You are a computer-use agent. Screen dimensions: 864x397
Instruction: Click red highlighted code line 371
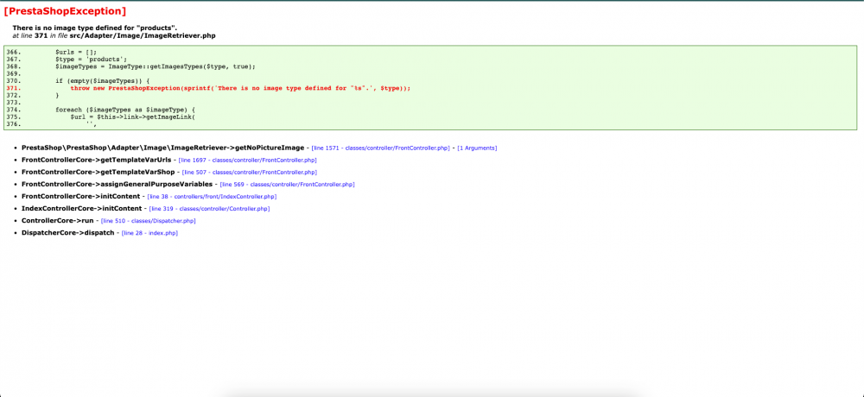240,88
